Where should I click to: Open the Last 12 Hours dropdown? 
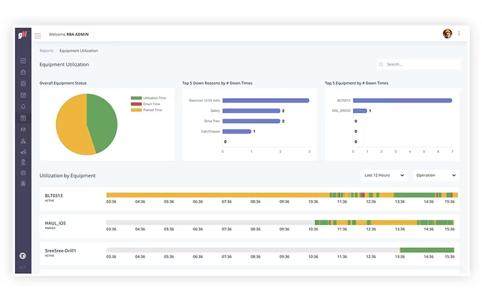384,175
